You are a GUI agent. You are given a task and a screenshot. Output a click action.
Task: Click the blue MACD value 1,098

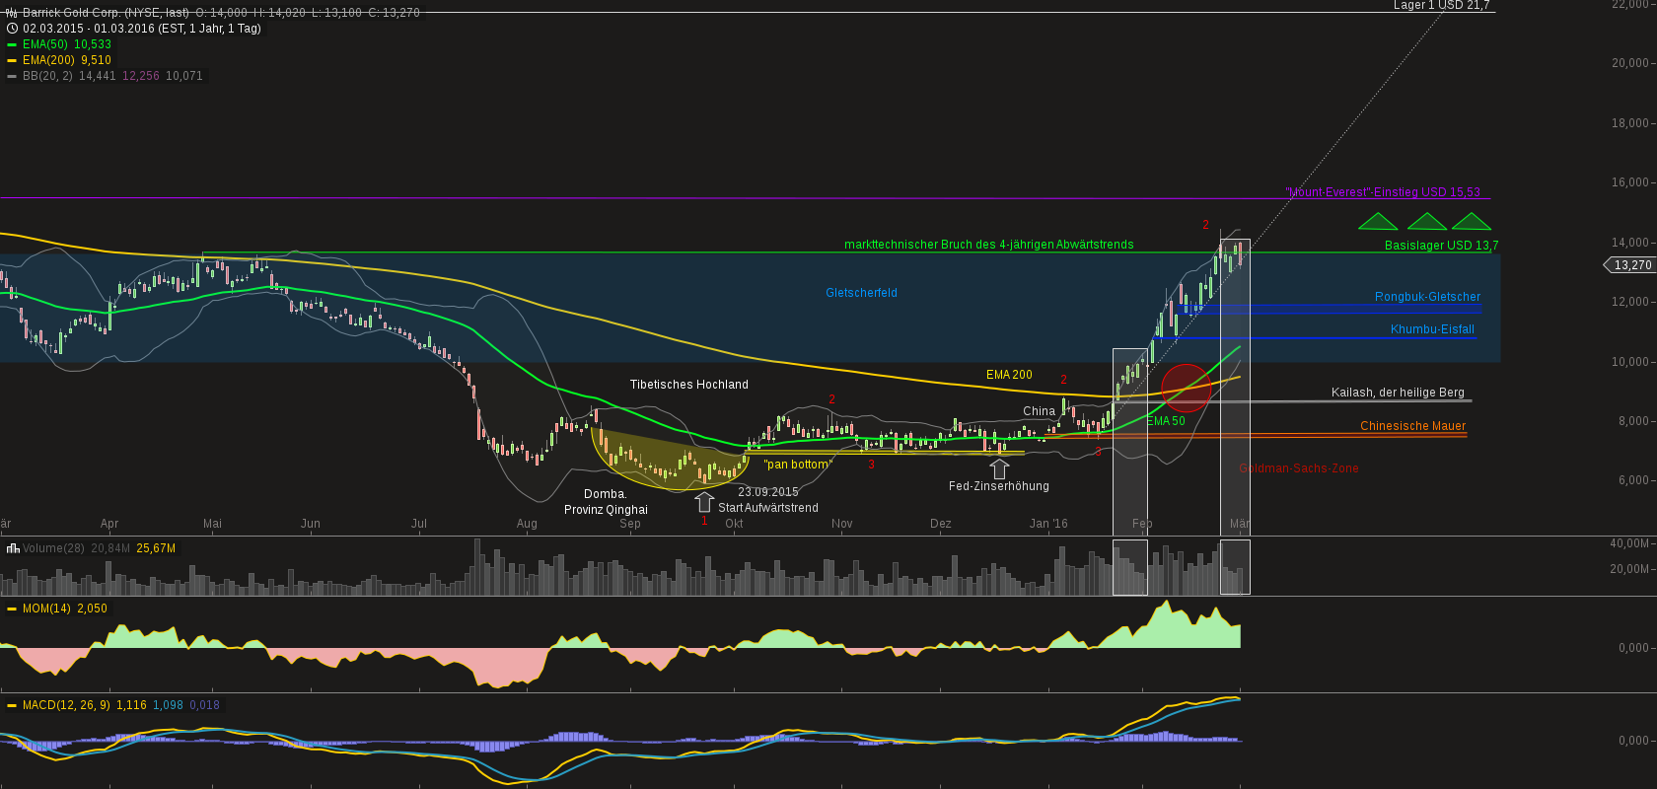pyautogui.click(x=168, y=705)
